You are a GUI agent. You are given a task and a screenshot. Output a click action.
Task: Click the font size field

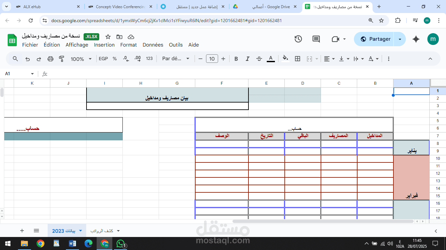212,59
